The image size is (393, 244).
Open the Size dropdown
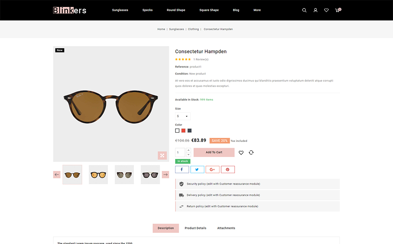[182, 116]
